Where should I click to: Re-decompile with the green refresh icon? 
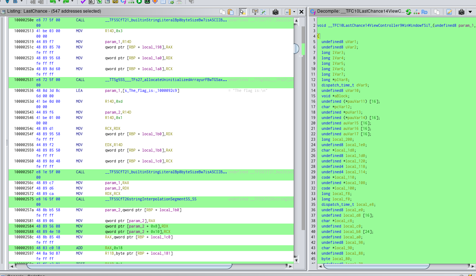[x=409, y=12]
